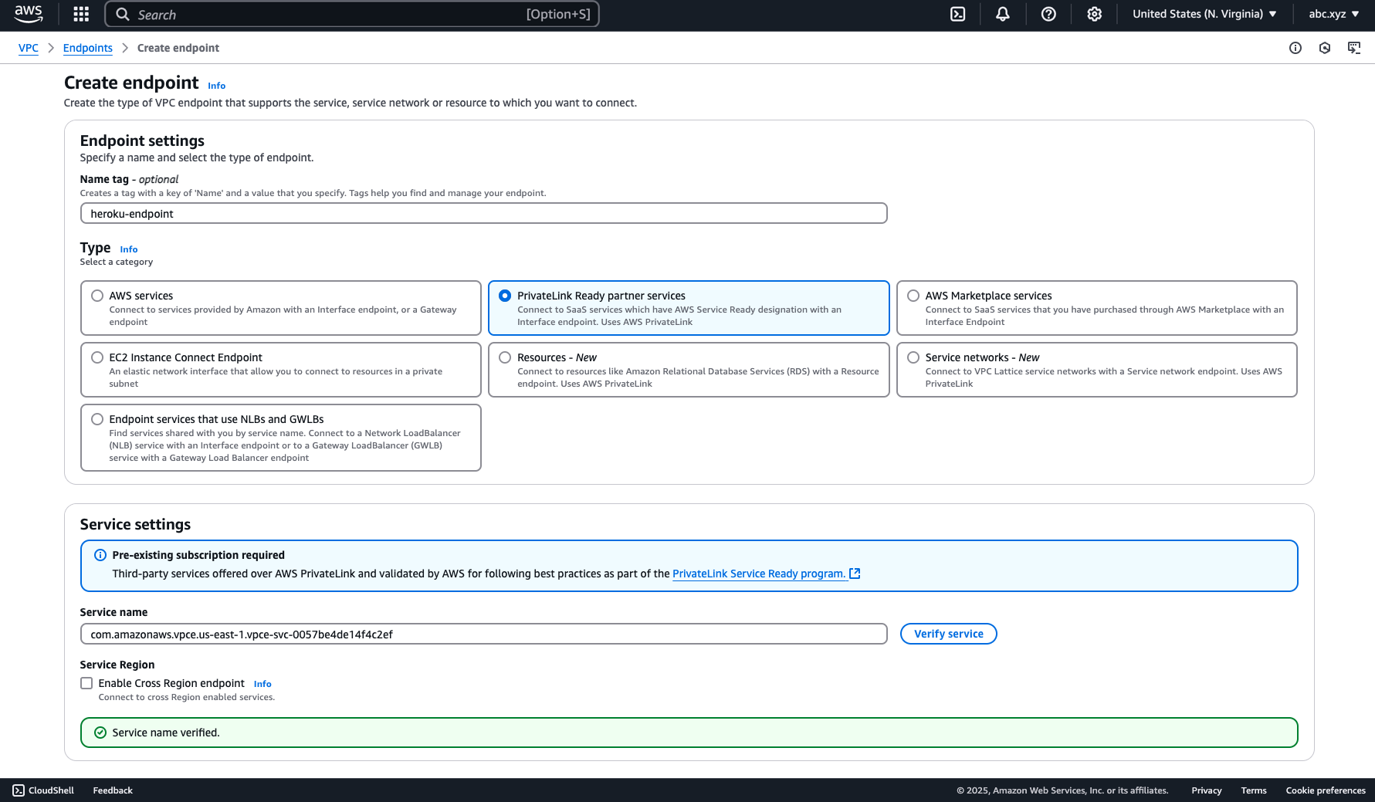Image resolution: width=1375 pixels, height=802 pixels.
Task: Click the Name tag input field
Action: coord(483,214)
